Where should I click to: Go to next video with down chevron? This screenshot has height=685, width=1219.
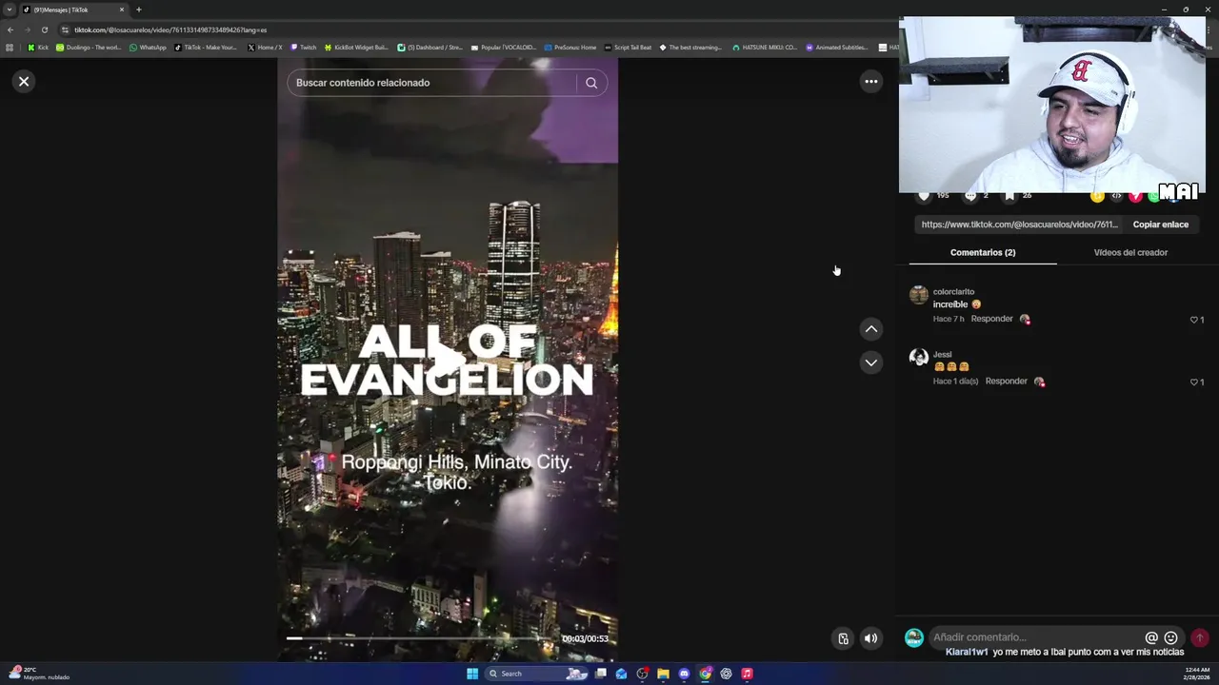pos(870,362)
